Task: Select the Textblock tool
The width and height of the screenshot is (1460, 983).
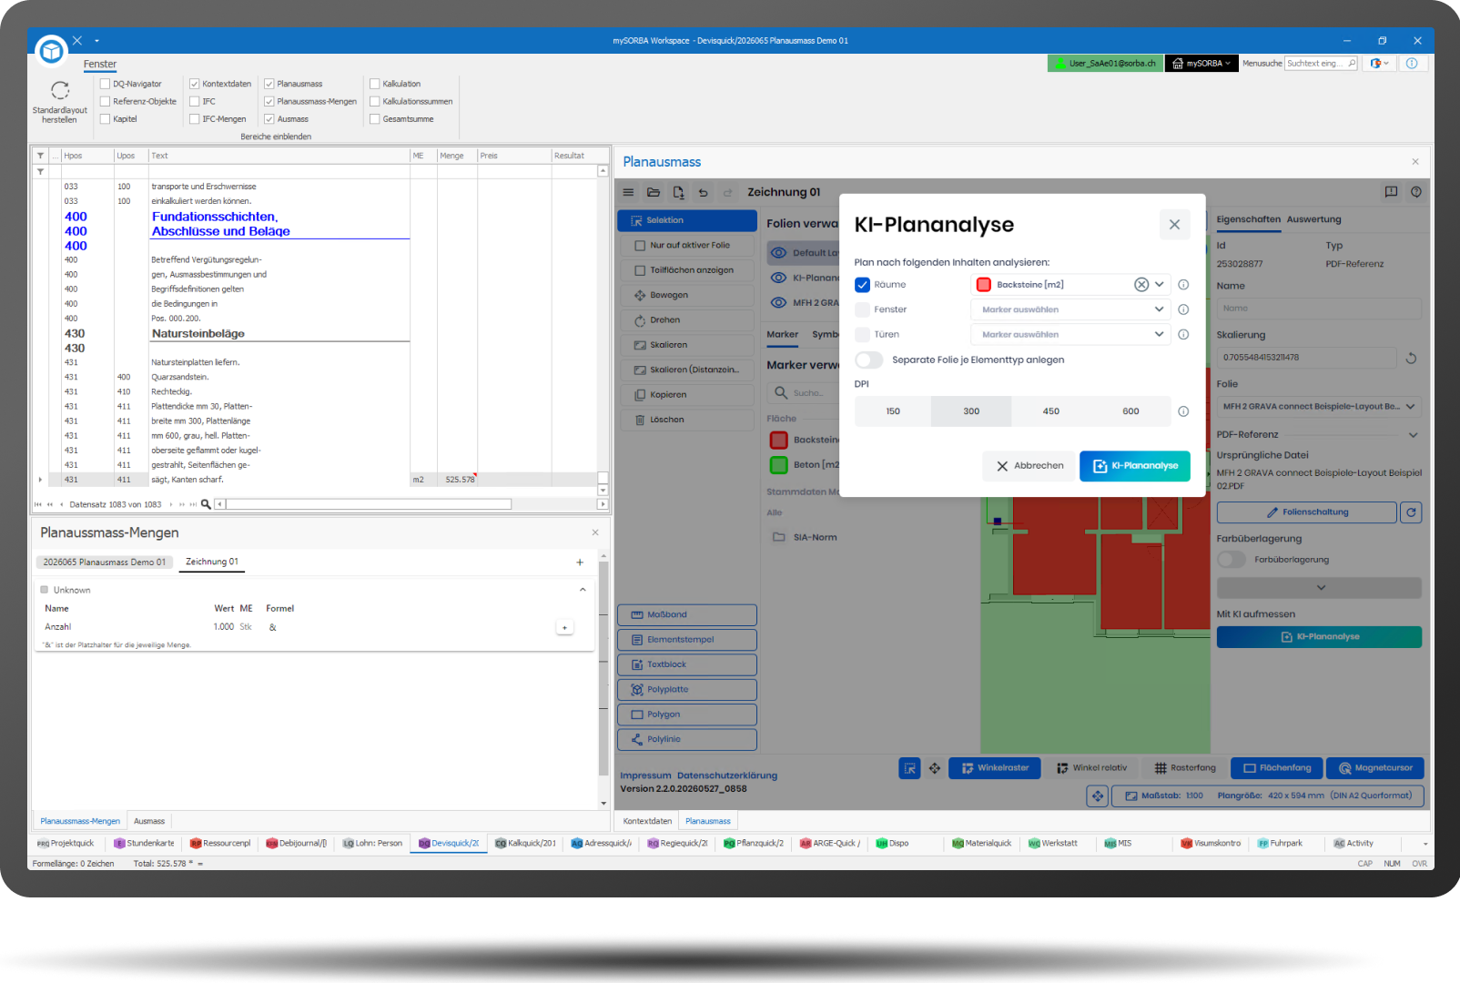Action: coord(687,664)
